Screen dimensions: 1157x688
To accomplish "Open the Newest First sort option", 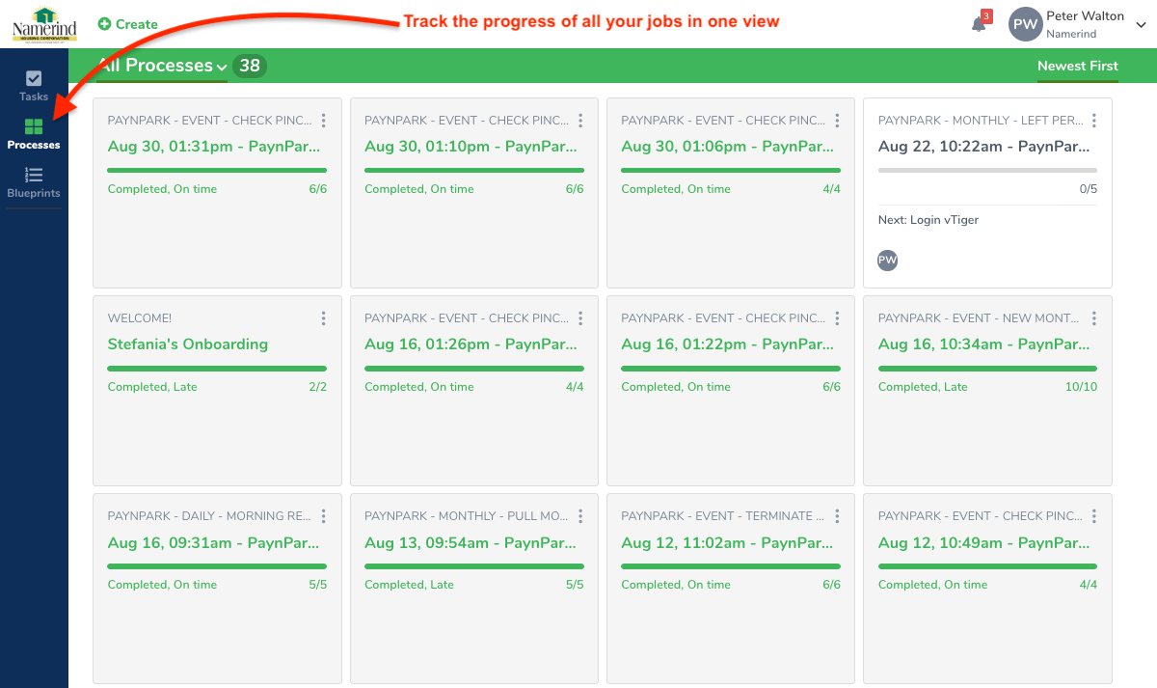I will (x=1077, y=67).
